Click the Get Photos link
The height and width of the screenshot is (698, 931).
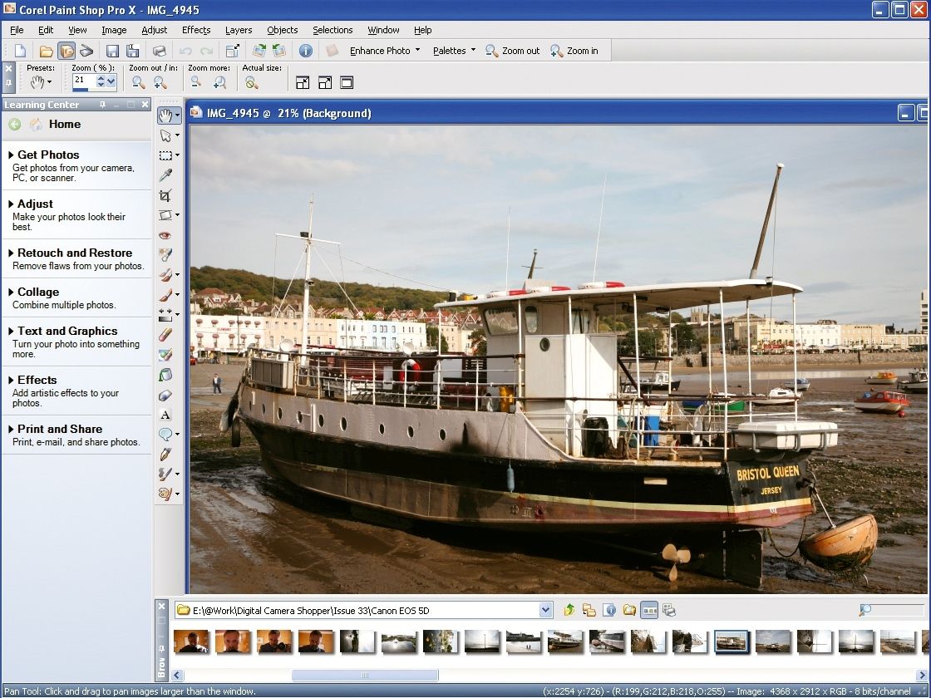pos(47,155)
